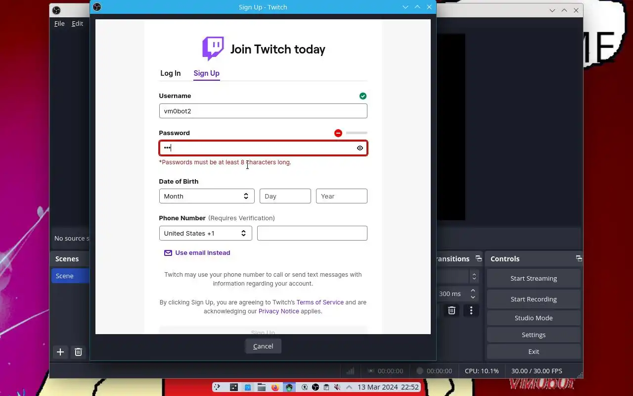Select the Sign Up tab
633x396 pixels.
(x=207, y=73)
